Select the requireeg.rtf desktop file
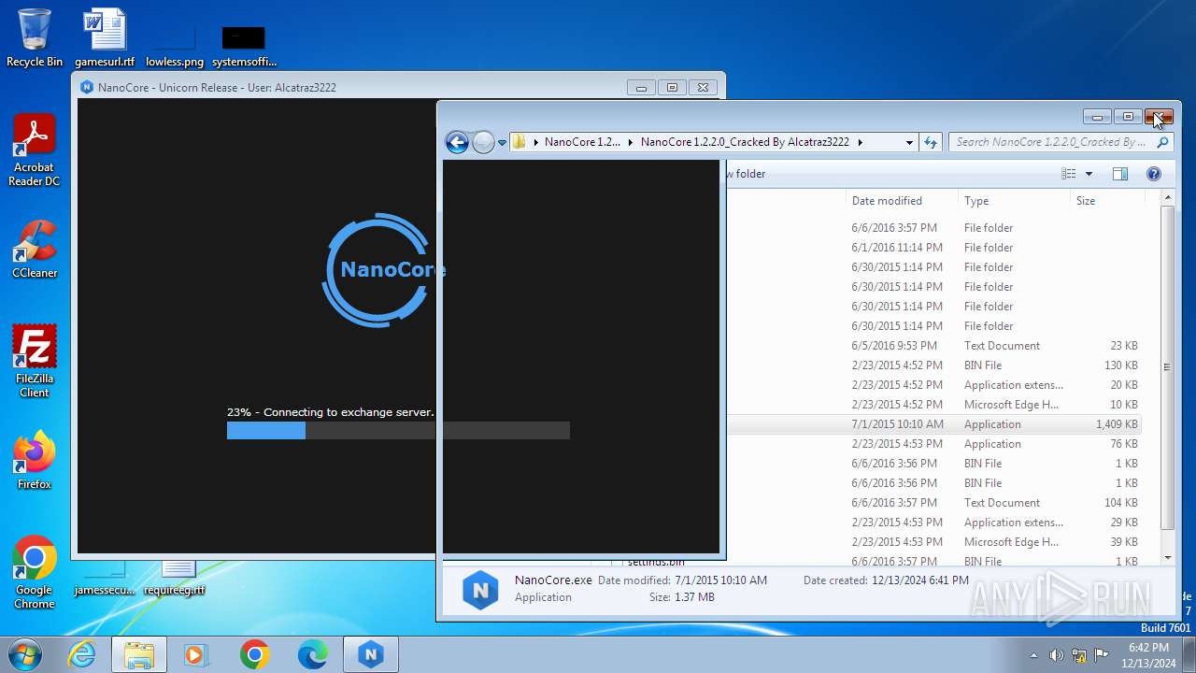The width and height of the screenshot is (1196, 673). 175,578
